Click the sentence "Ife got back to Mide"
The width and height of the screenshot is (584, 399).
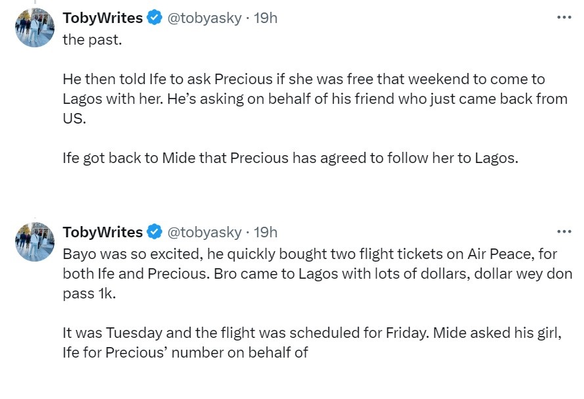pos(290,158)
